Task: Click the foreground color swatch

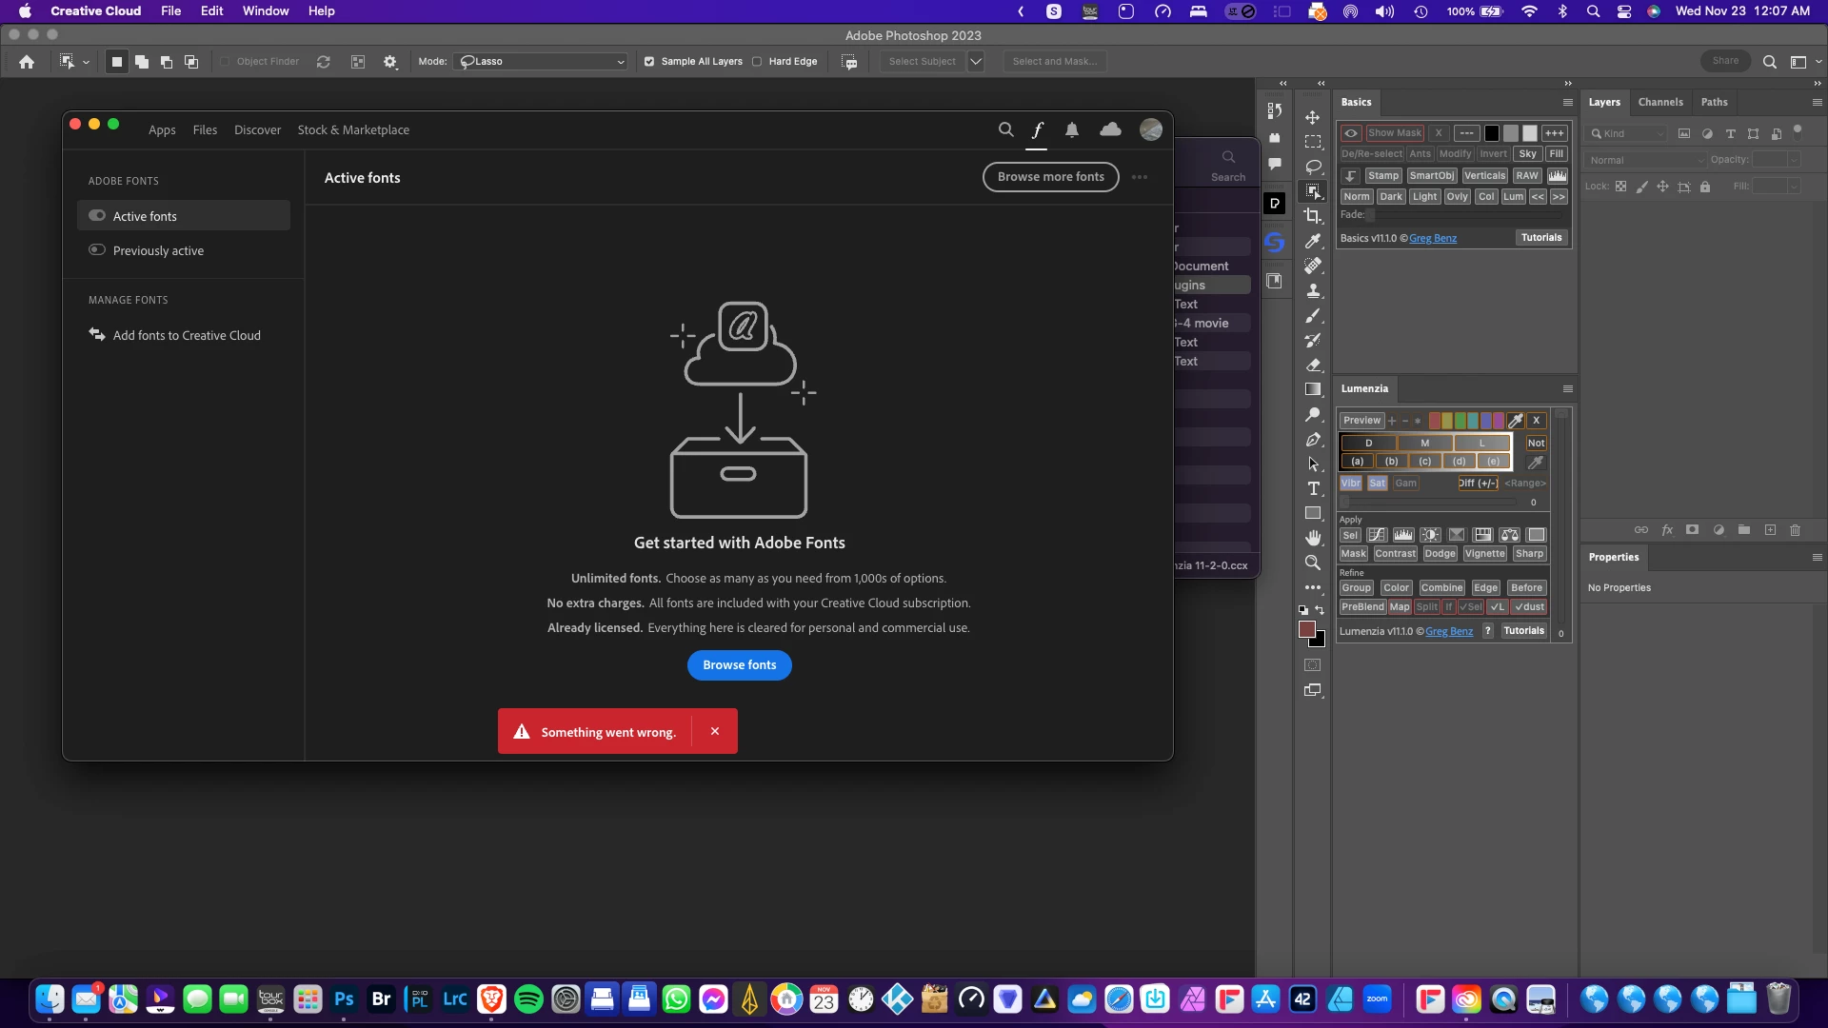Action: click(1307, 629)
